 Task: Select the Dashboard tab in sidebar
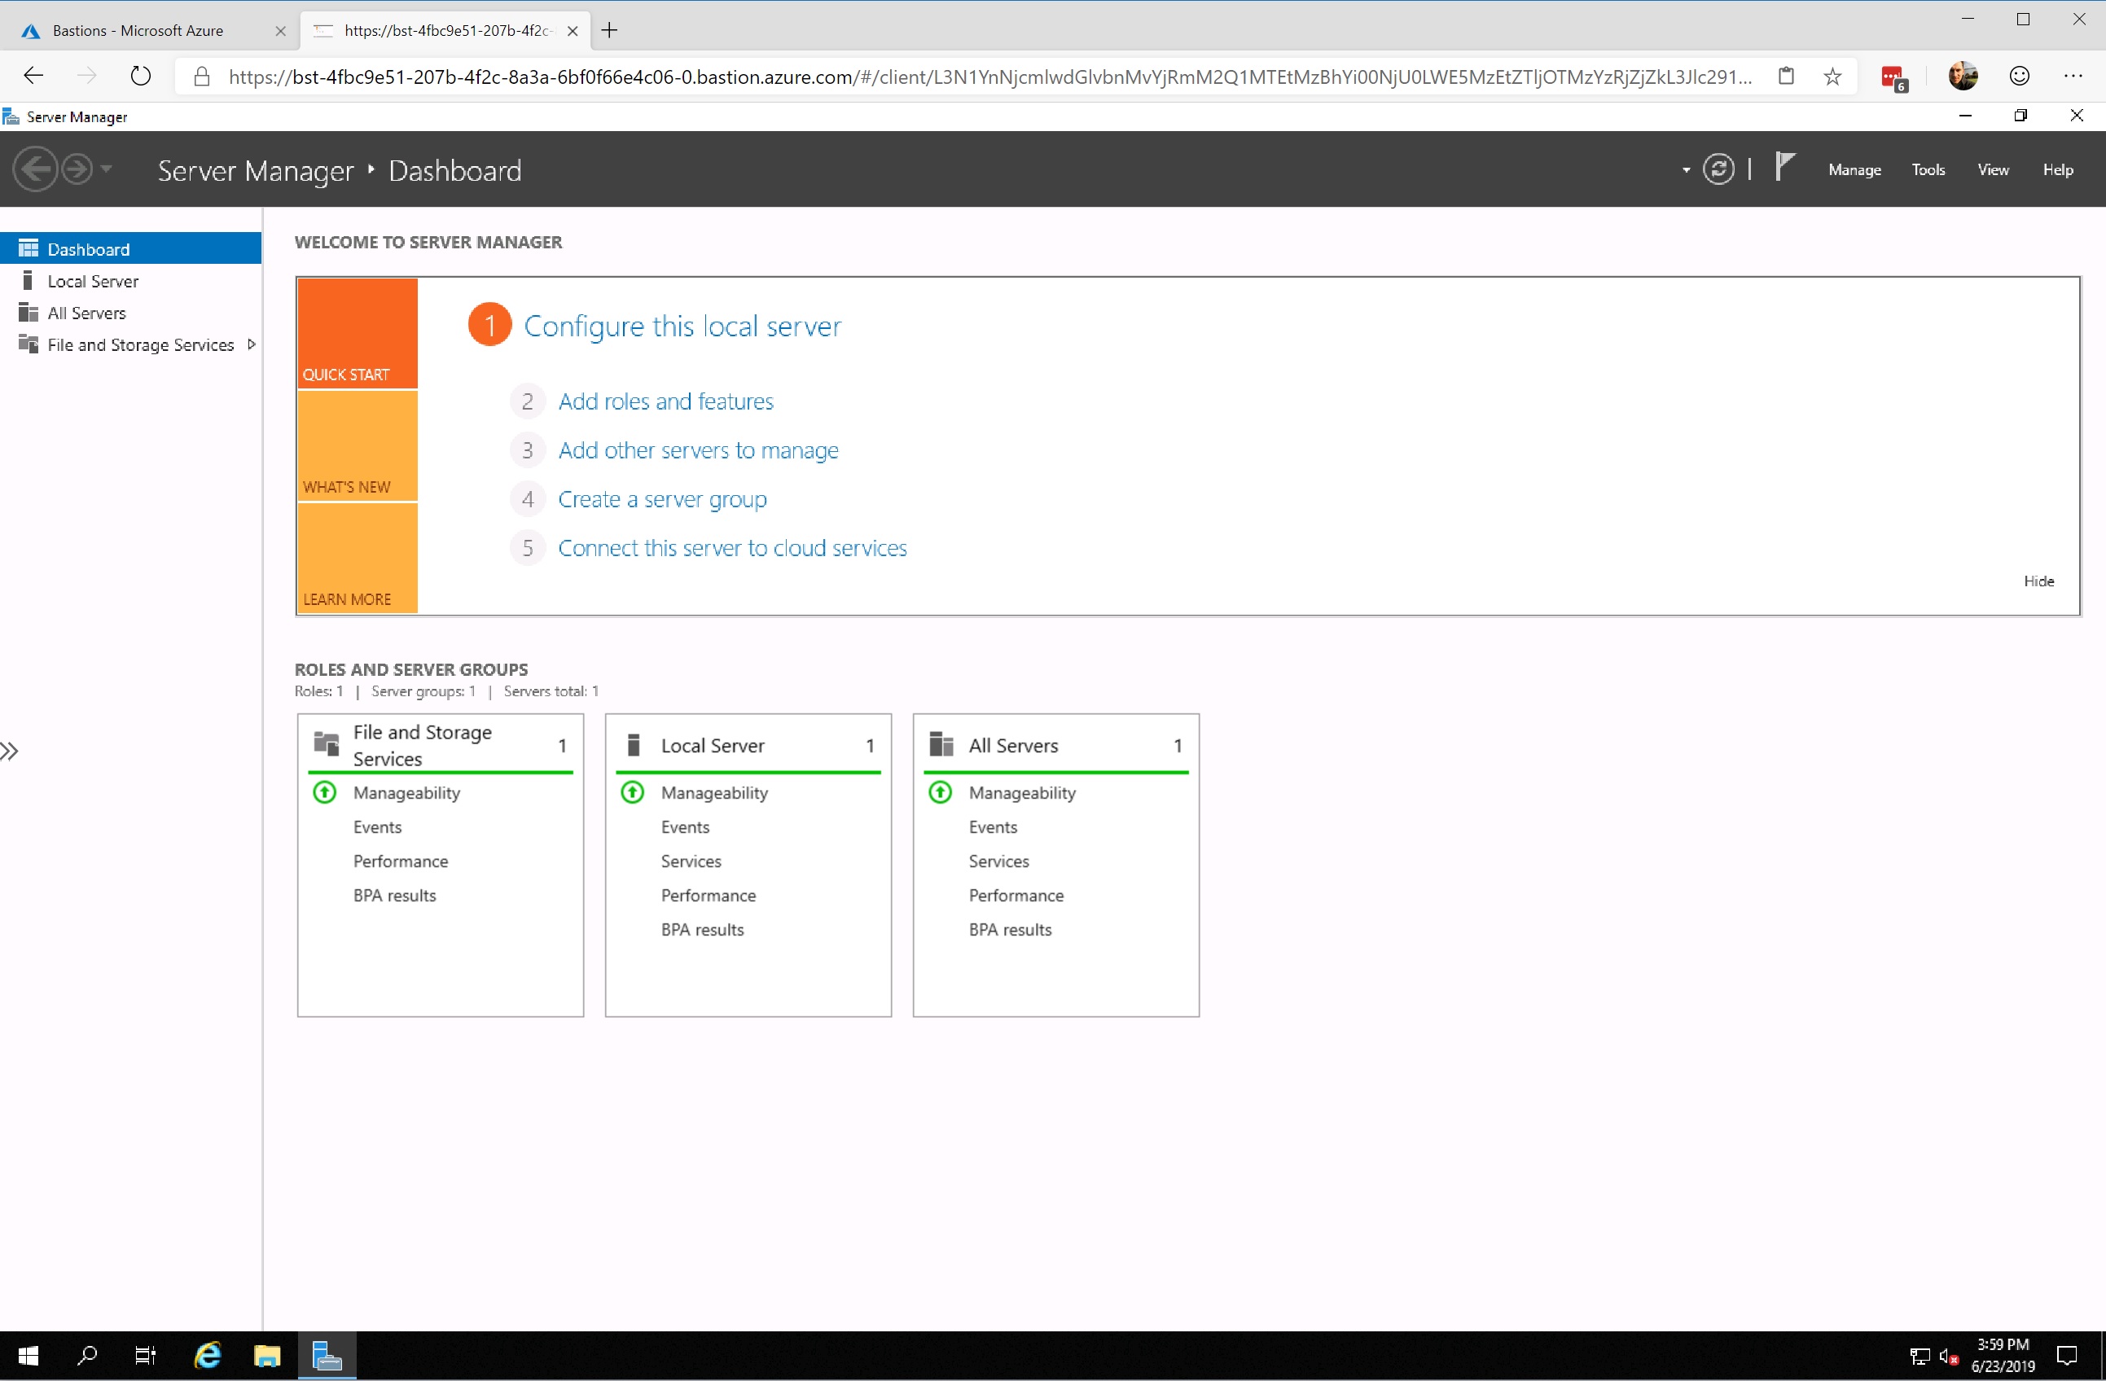click(86, 248)
